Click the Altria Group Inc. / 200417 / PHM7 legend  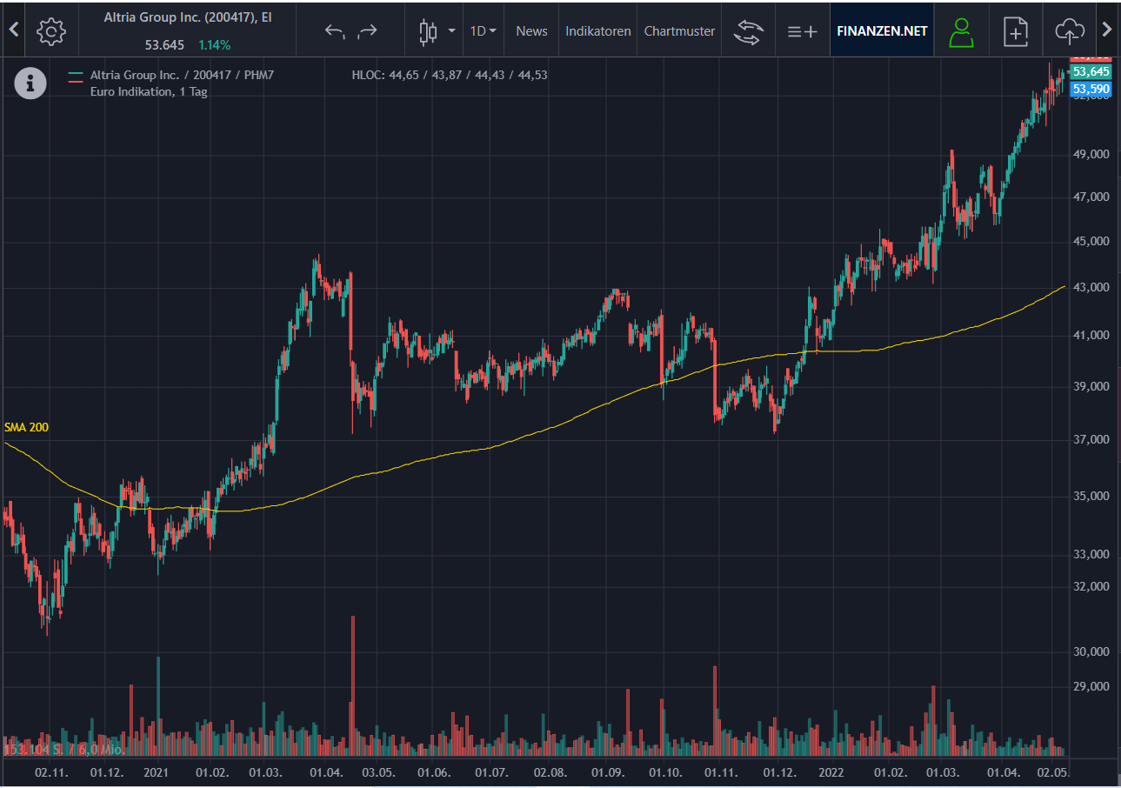(x=182, y=75)
